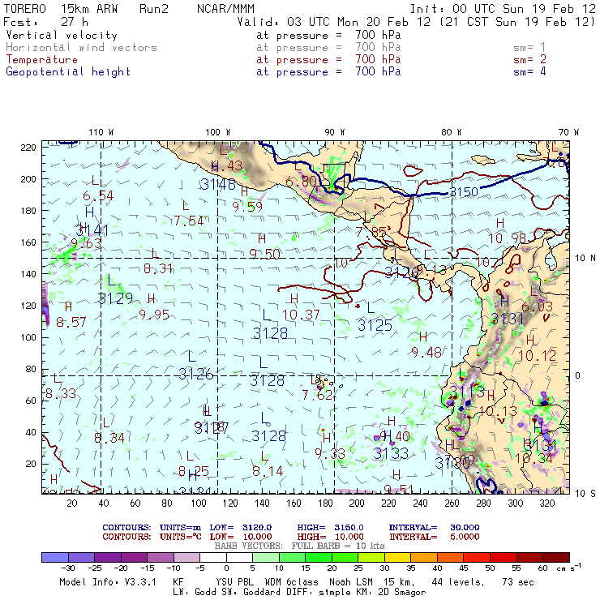Click the 'Run2' label in header

point(154,9)
